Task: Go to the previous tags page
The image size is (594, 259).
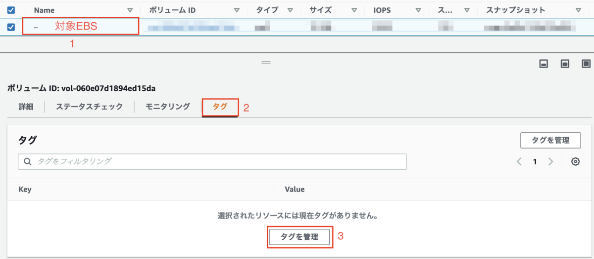Action: pyautogui.click(x=519, y=161)
